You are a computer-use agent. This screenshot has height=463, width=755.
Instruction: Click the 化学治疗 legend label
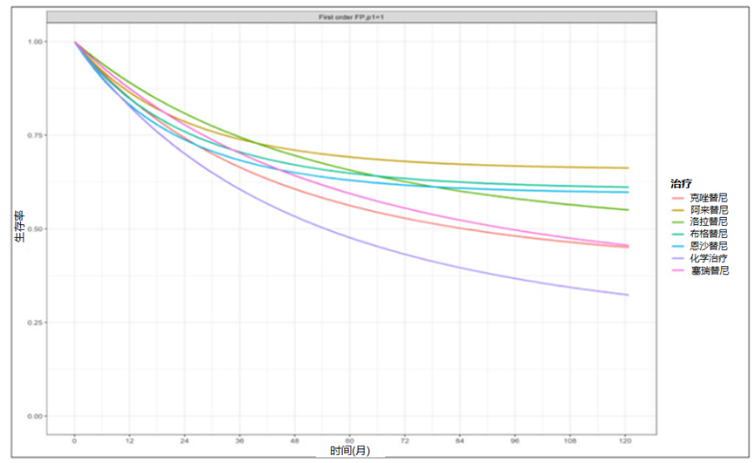pyautogui.click(x=708, y=259)
